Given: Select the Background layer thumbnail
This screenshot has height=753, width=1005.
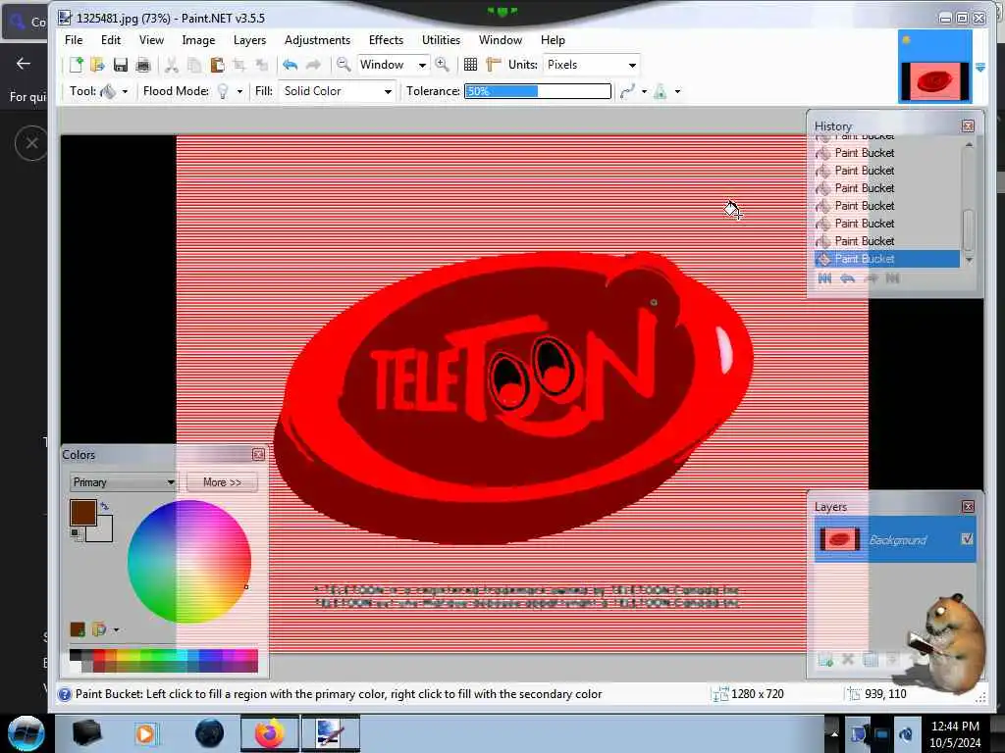Looking at the screenshot, I should pos(840,540).
